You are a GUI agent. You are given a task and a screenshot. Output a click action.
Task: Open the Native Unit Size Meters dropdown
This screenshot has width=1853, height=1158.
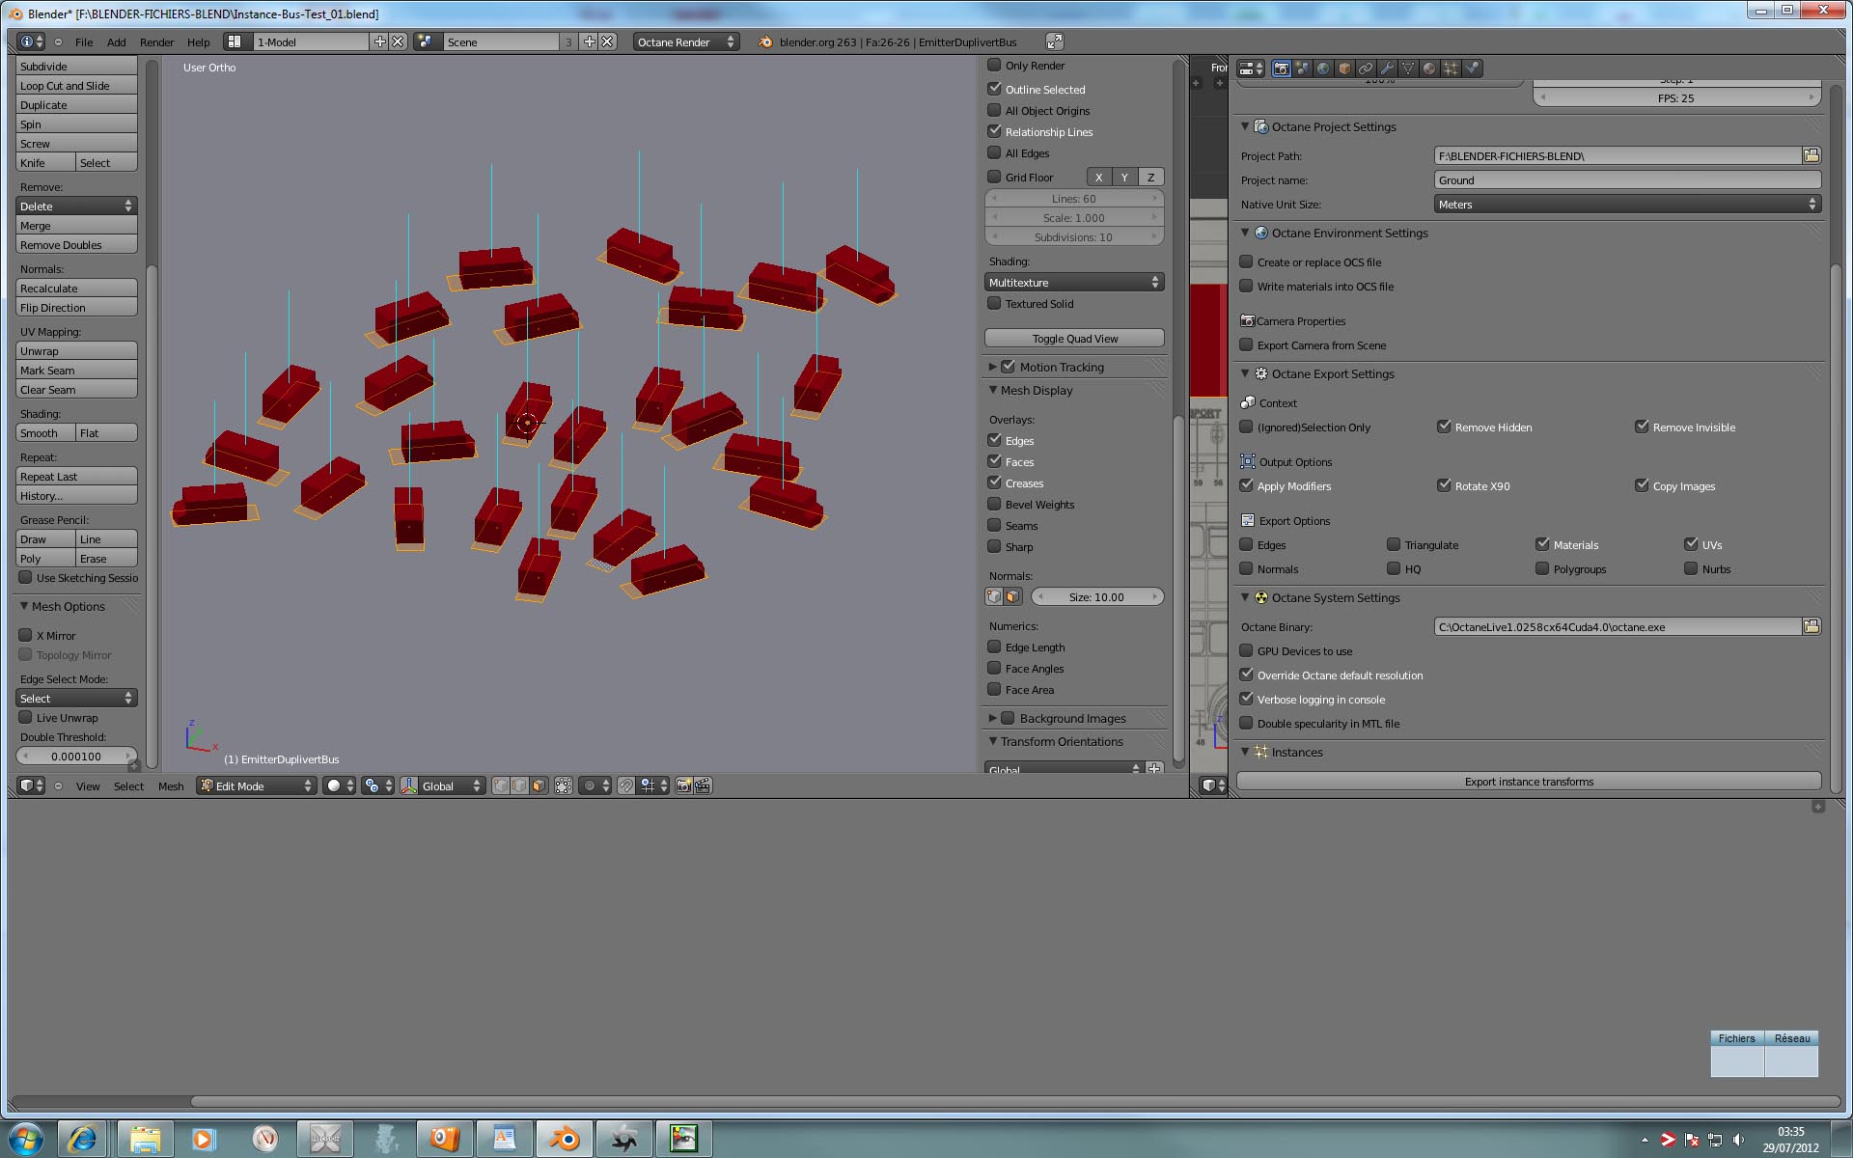[x=1627, y=205]
